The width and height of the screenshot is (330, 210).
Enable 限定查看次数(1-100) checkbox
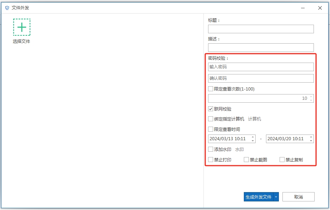tap(210, 88)
